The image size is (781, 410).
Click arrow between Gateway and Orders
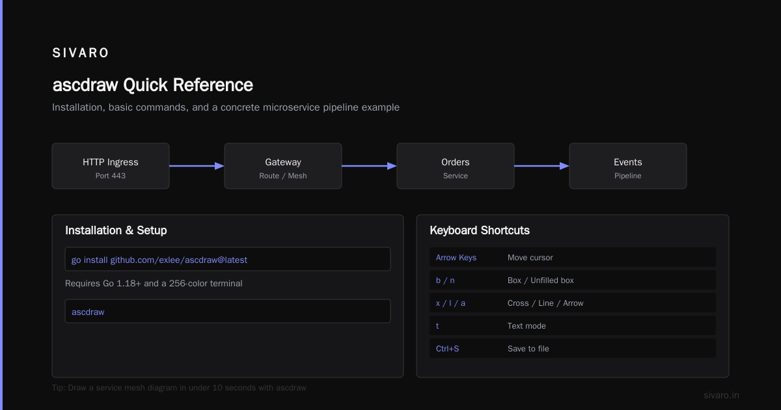[369, 166]
